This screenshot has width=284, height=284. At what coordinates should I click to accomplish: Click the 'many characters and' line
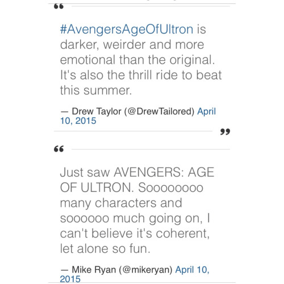[x=121, y=203]
